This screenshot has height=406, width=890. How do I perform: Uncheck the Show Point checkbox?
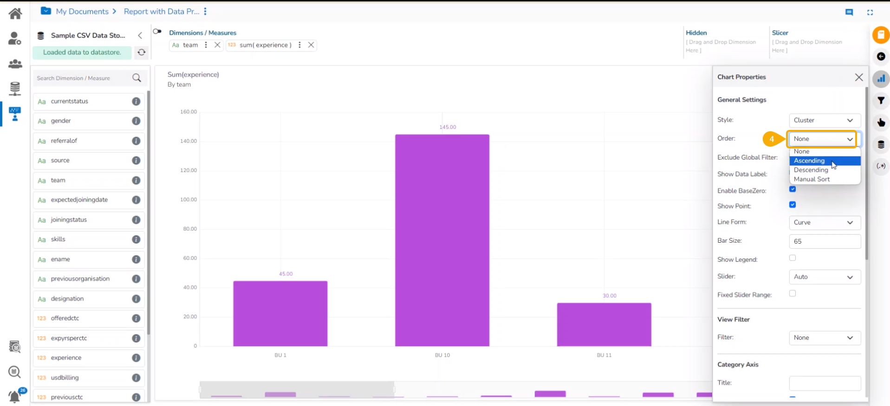point(793,205)
